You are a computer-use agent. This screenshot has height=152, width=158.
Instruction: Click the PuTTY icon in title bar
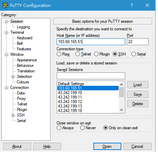pos(5,5)
